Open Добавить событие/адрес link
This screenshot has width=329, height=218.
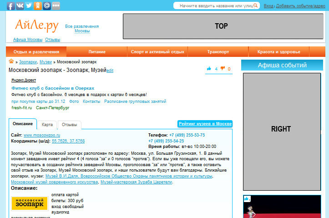[x=301, y=6]
